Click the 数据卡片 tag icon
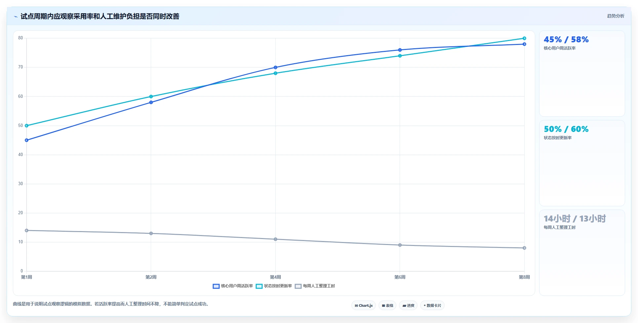The image size is (638, 323). (x=425, y=305)
